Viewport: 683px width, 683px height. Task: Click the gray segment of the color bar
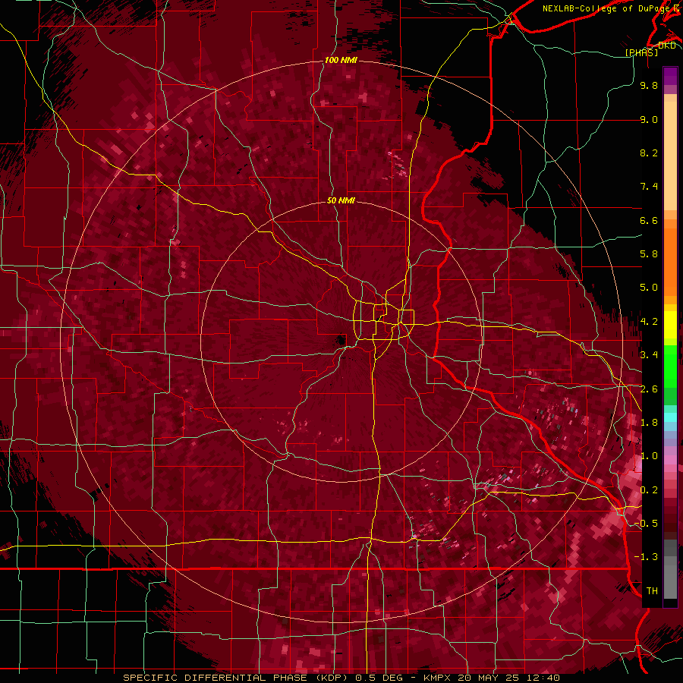[670, 568]
